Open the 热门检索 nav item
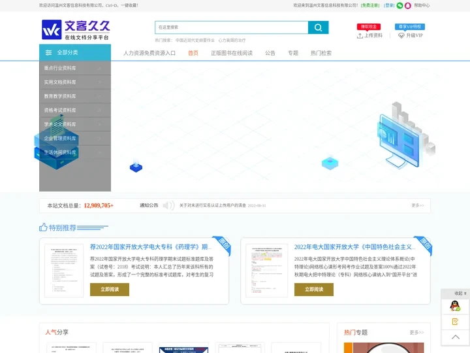470x353 pixels. [x=321, y=53]
